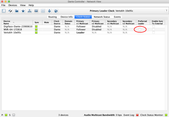Click the reload device information arrows icon
The image size is (169, 117).
[x=10, y=11]
